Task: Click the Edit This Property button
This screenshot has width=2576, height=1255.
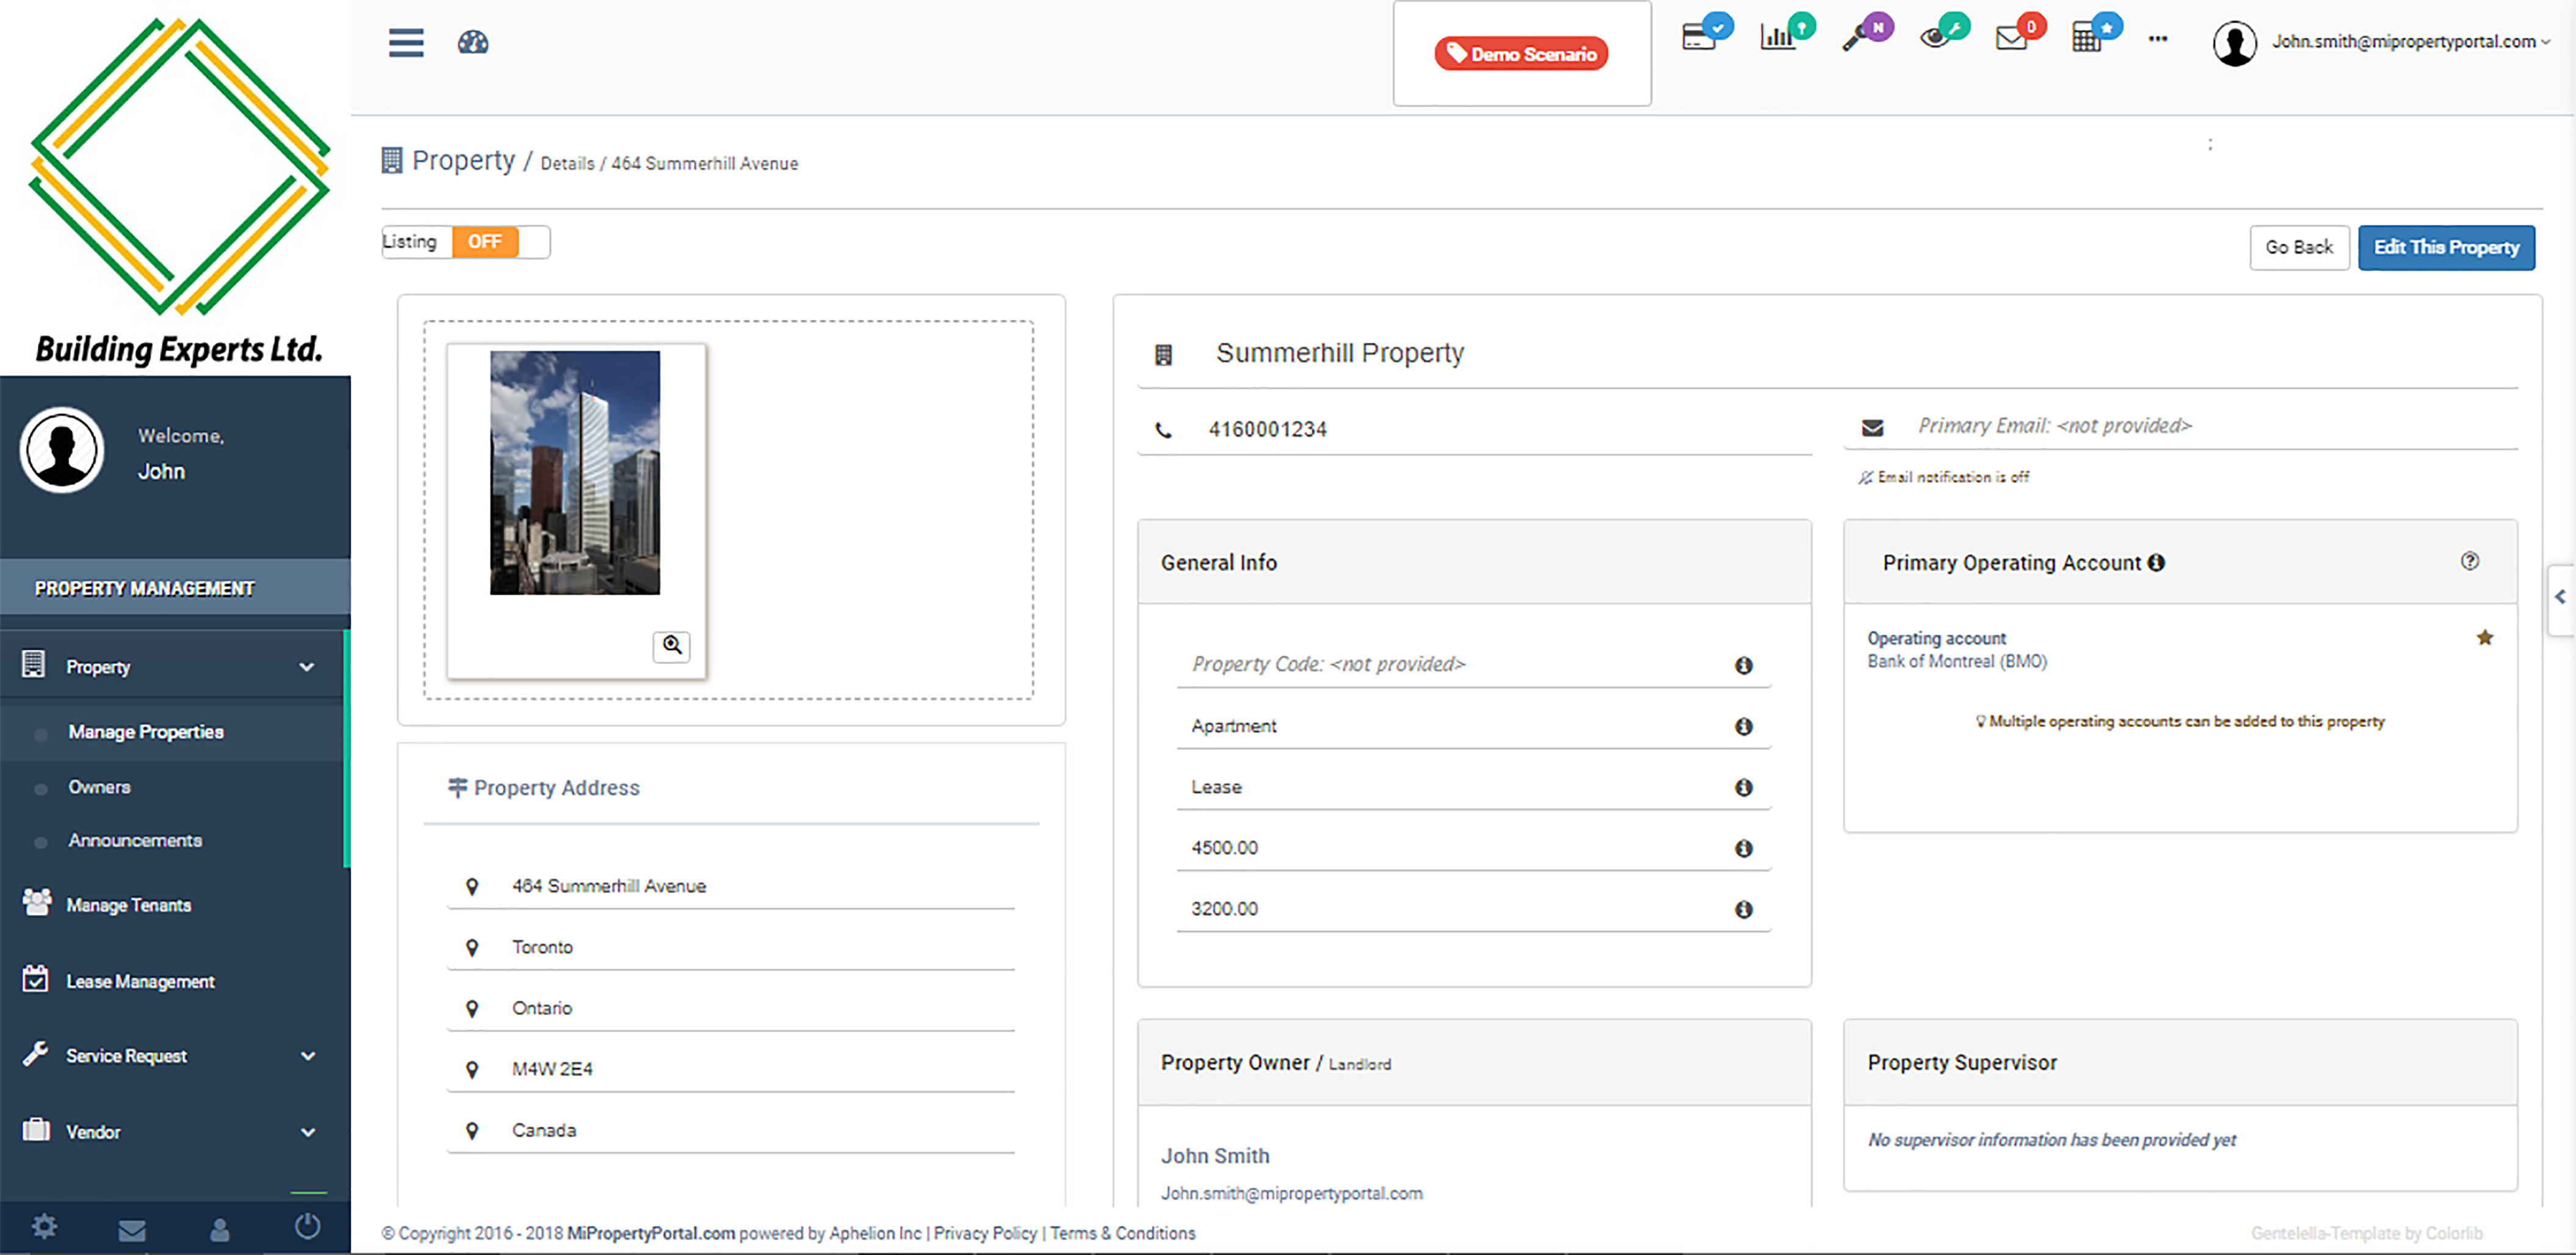Action: point(2446,247)
